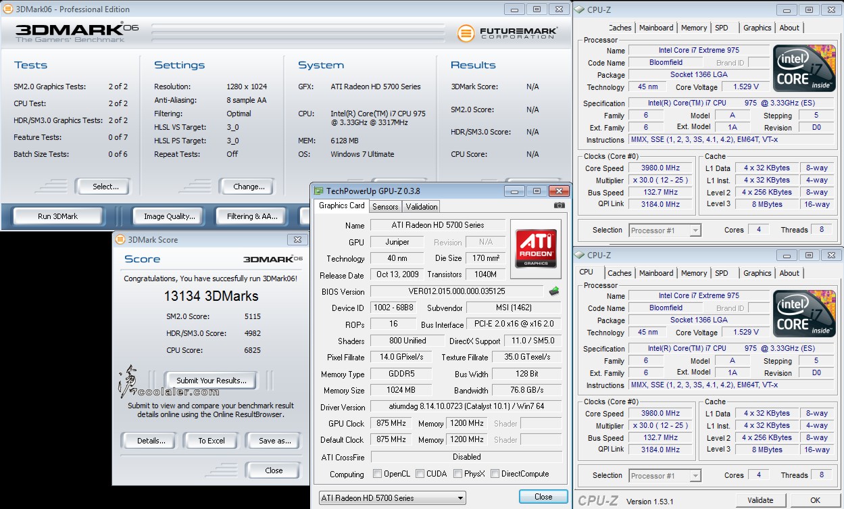
Task: Open Mainboard tab in lower CPU-Z window
Action: point(655,273)
